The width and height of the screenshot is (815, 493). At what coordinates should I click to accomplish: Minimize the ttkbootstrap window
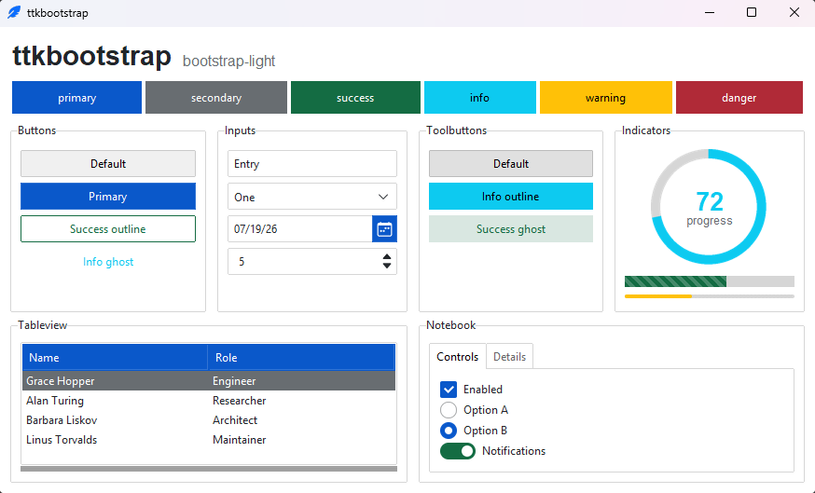[x=710, y=12]
